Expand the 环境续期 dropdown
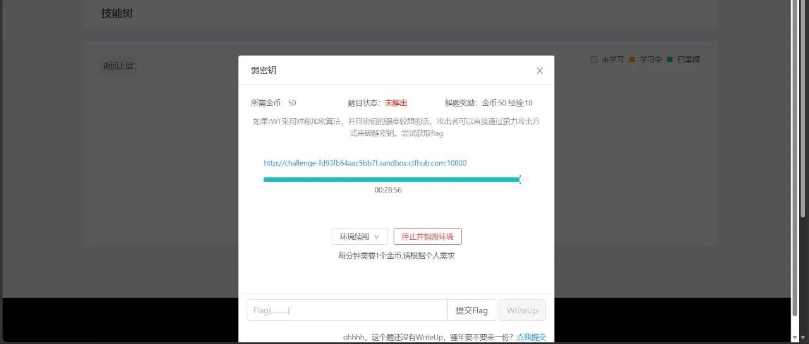 pos(360,237)
